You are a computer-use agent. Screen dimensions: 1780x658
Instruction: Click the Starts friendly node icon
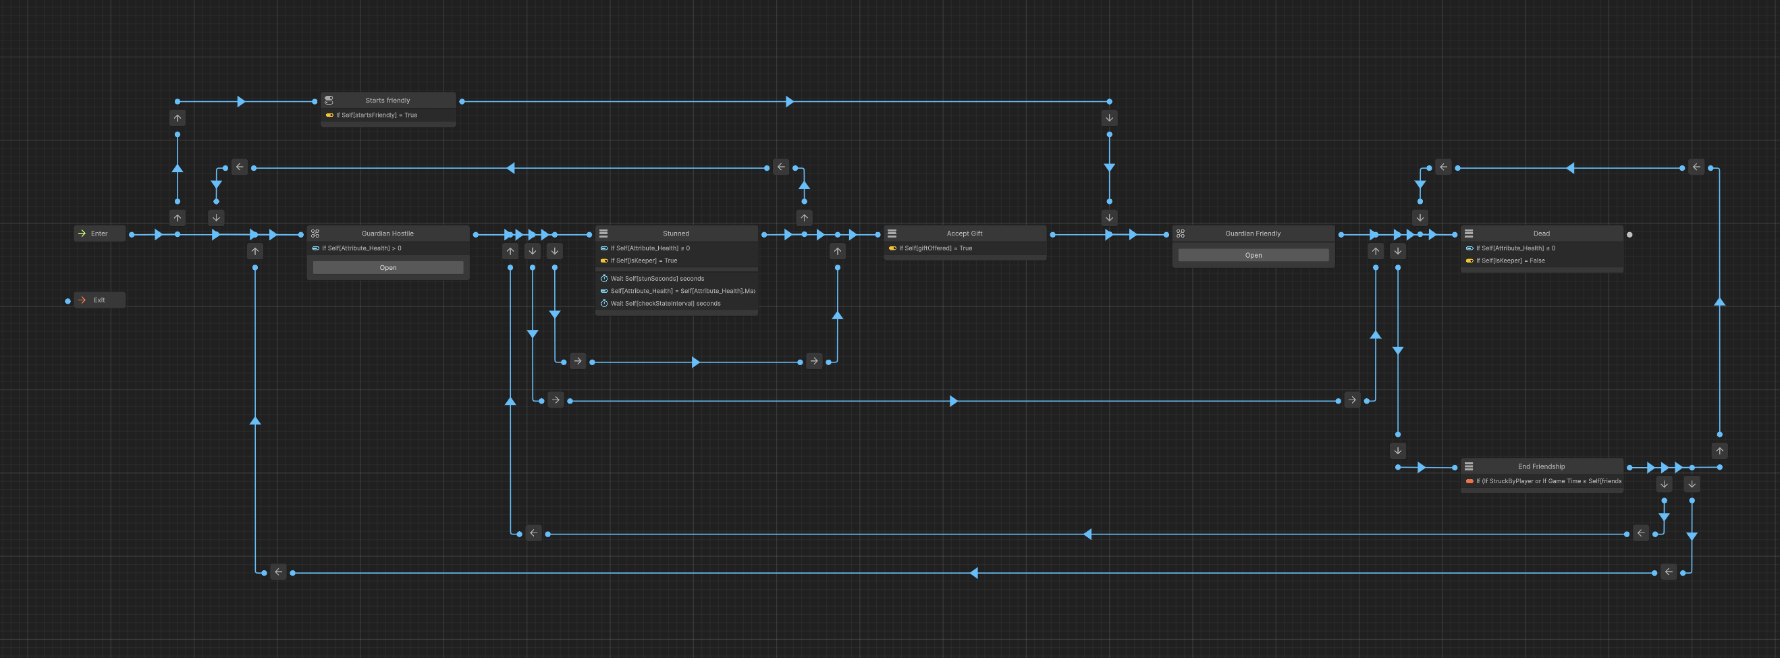point(329,101)
